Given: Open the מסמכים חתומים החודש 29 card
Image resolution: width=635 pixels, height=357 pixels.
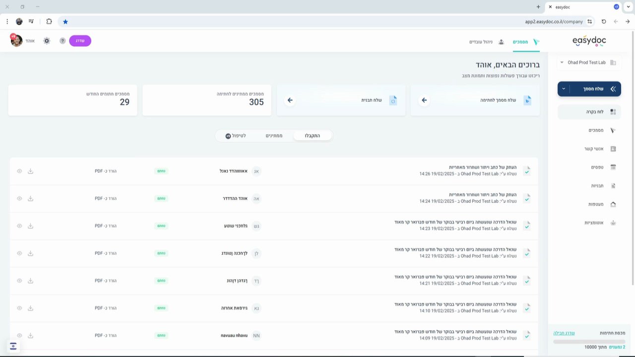Looking at the screenshot, I should 73,100.
